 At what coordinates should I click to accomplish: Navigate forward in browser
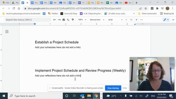click(9, 8)
